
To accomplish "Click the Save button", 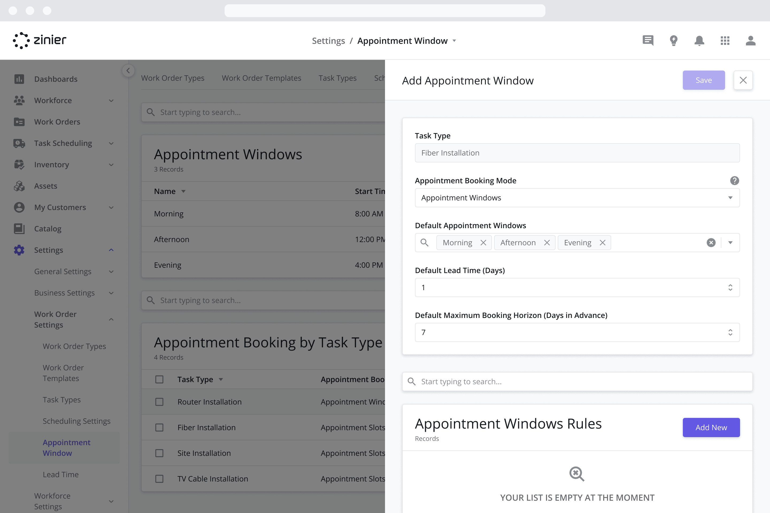I will click(703, 80).
